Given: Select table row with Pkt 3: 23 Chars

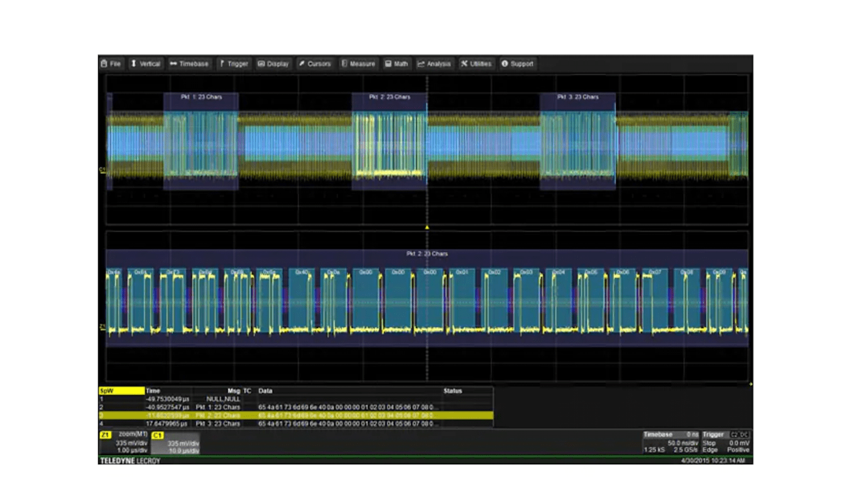Looking at the screenshot, I should coord(296,423).
